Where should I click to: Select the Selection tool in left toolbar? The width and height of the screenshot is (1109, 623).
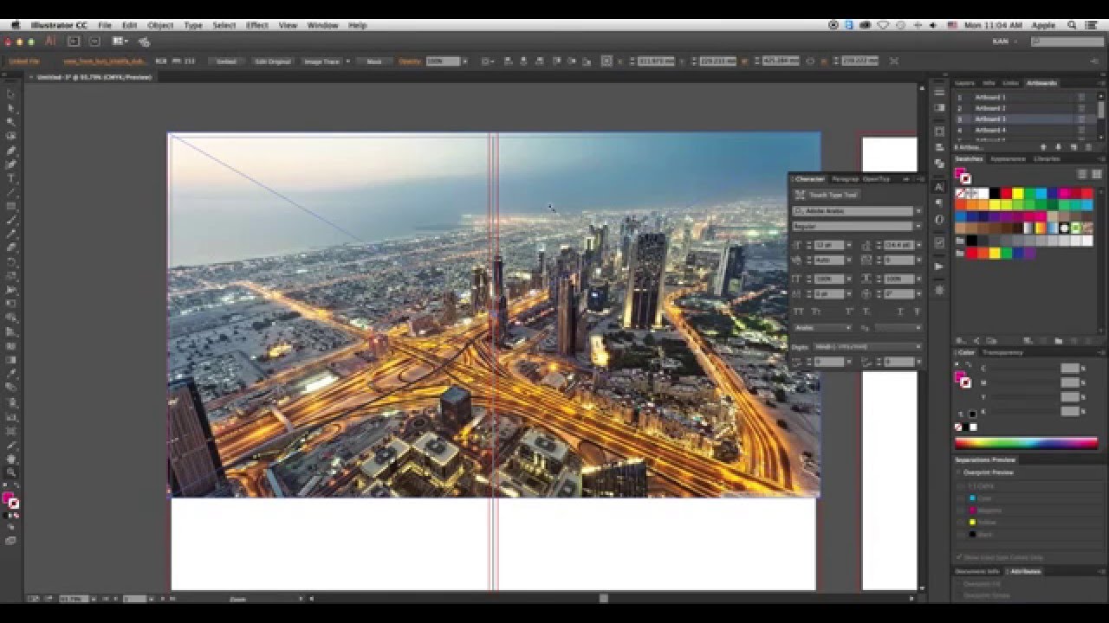point(11,94)
